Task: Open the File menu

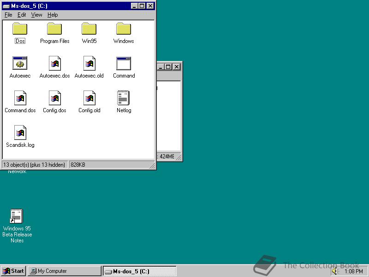Action: click(x=8, y=15)
